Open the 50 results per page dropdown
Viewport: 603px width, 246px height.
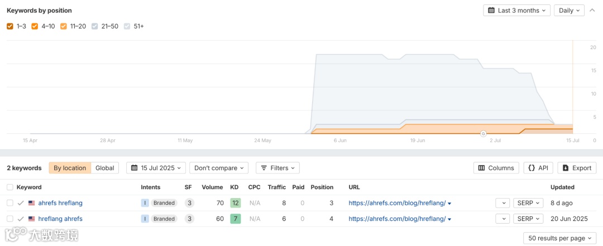[x=560, y=238]
